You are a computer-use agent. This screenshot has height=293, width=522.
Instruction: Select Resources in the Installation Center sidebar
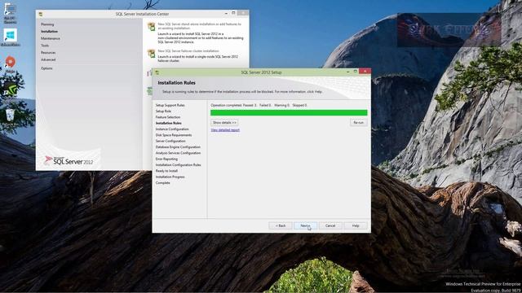tap(48, 52)
